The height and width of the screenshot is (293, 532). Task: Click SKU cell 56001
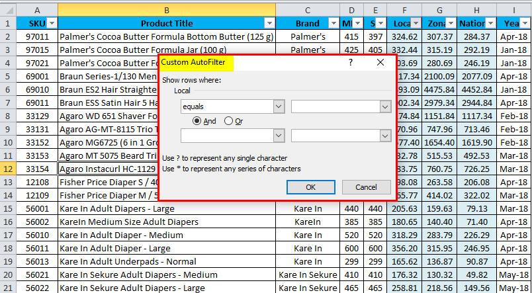[37, 208]
